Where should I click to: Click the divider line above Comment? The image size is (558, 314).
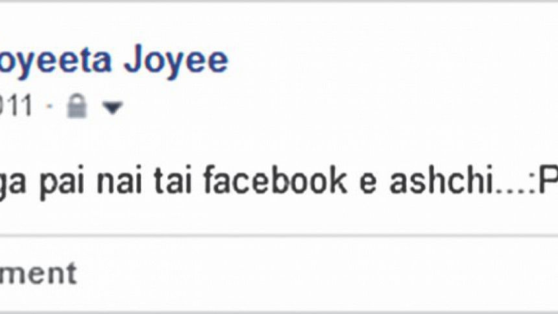279,235
